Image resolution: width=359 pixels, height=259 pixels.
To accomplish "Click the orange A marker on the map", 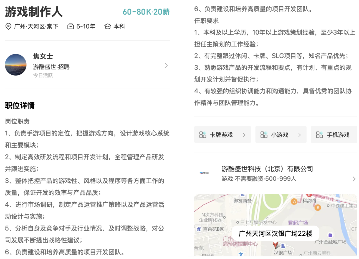I will pos(294,201).
